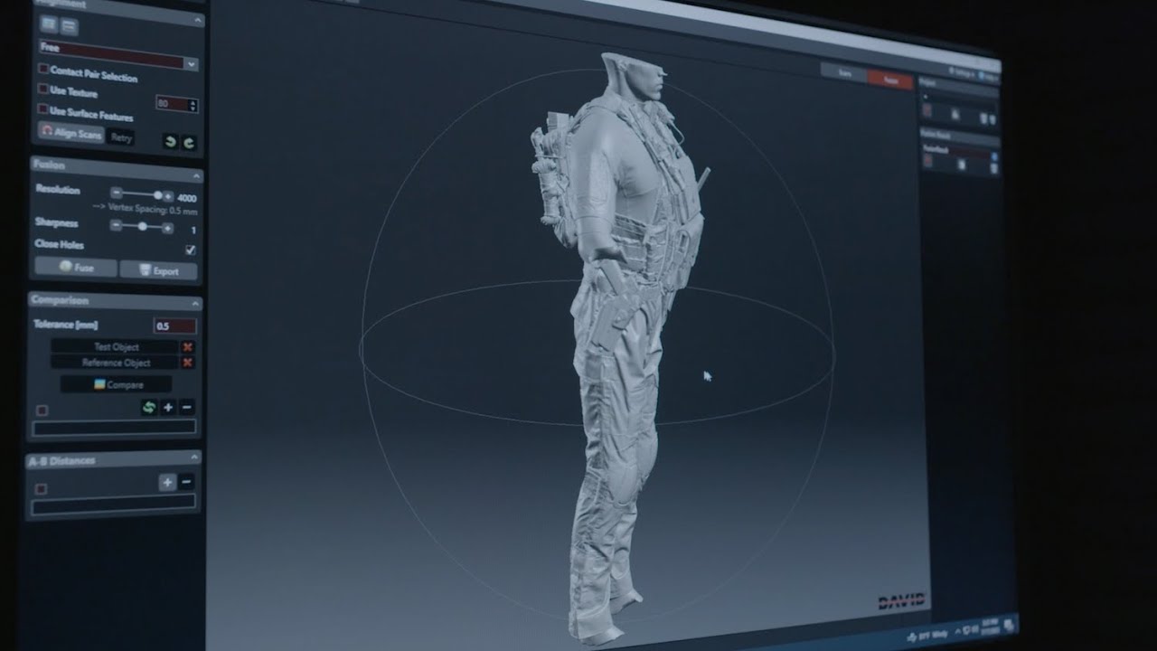Click the plus icon in Comparison panel

(x=168, y=408)
